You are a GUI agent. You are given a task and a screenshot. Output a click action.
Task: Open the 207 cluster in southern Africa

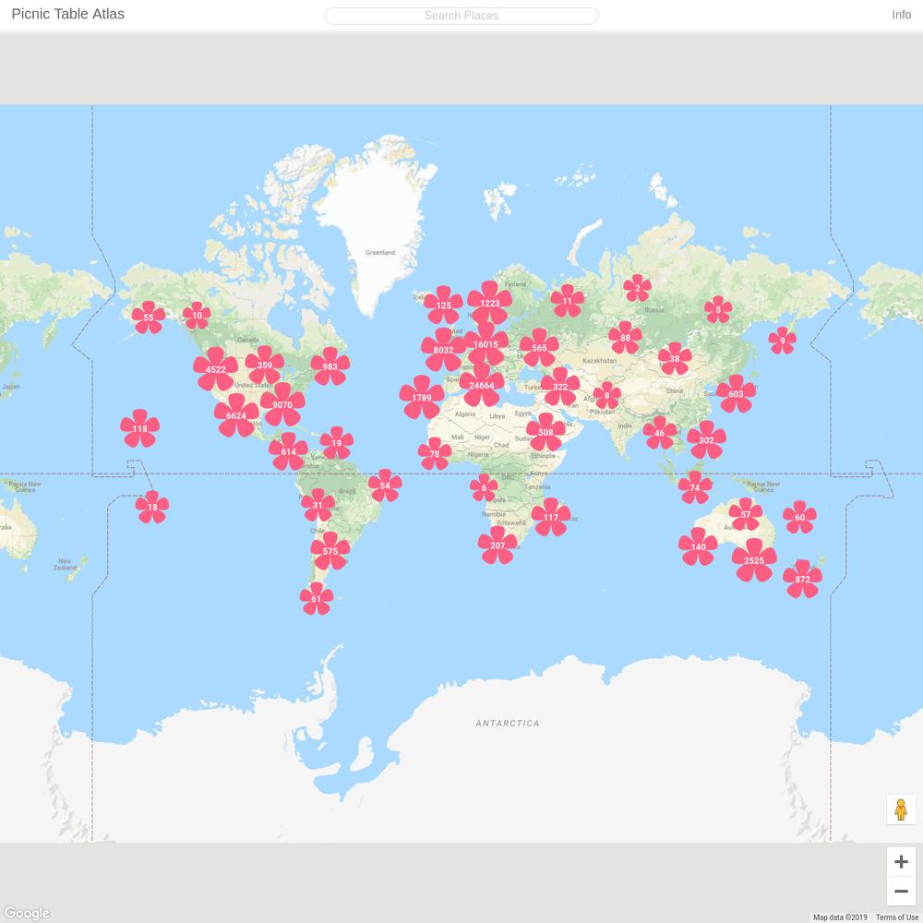tap(497, 545)
